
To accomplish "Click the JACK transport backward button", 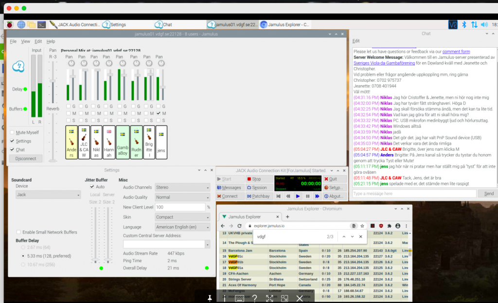I will 288,196.
